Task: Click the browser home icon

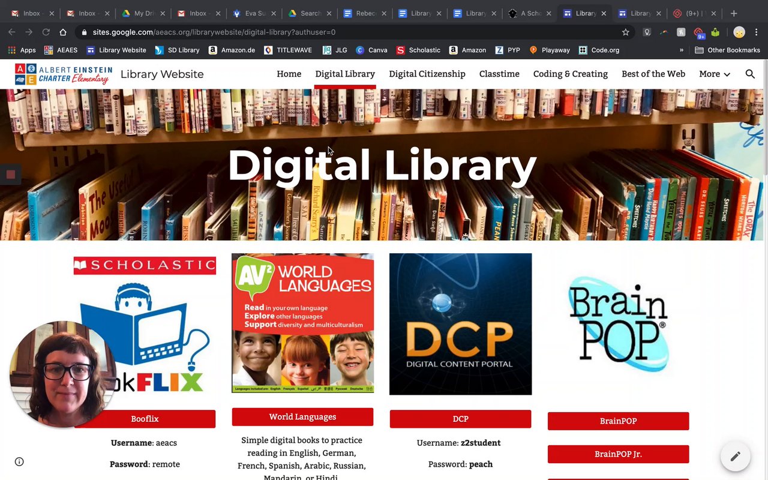Action: pyautogui.click(x=63, y=32)
